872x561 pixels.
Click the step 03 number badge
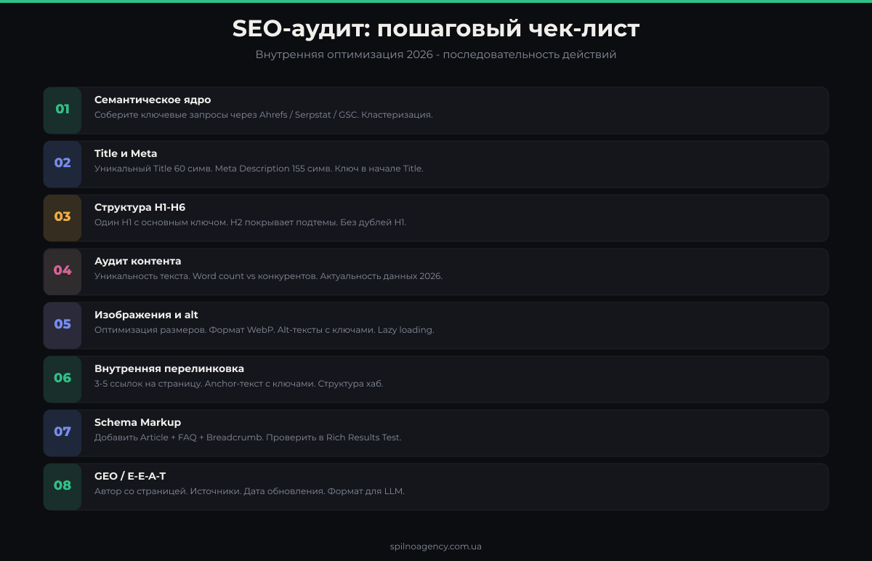coord(62,217)
